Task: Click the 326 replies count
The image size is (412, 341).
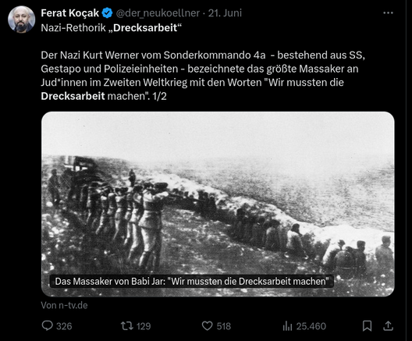Action: pyautogui.click(x=64, y=326)
